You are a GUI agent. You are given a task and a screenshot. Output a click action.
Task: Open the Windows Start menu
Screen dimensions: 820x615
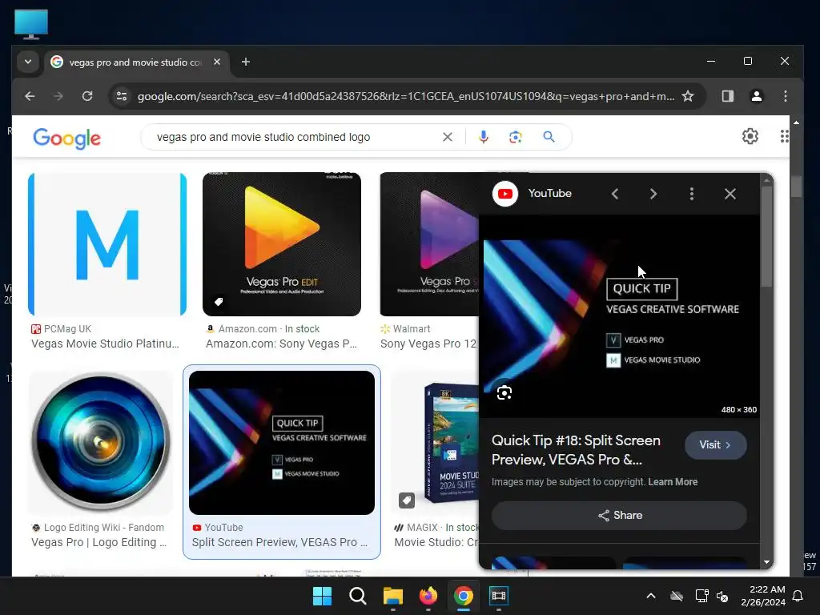tap(322, 596)
